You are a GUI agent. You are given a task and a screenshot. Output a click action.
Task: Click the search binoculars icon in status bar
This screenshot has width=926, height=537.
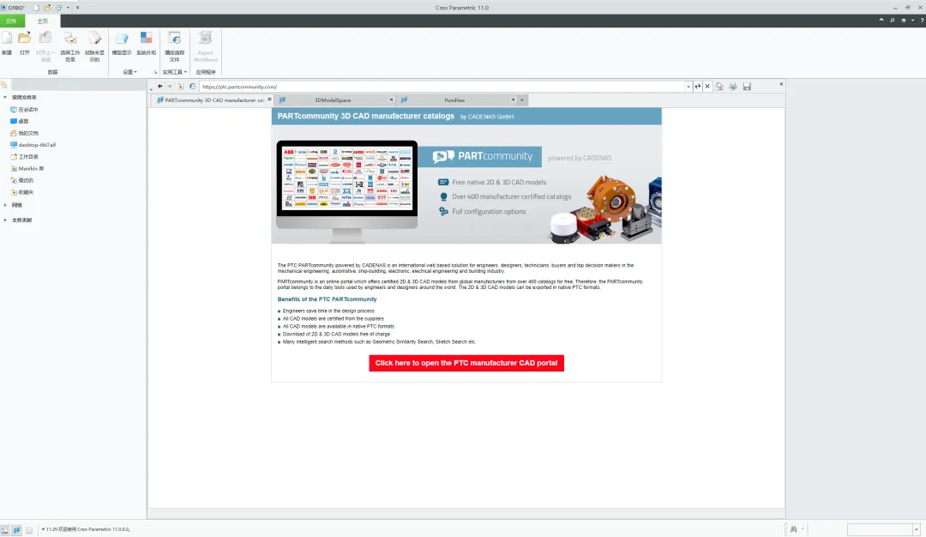click(x=794, y=529)
